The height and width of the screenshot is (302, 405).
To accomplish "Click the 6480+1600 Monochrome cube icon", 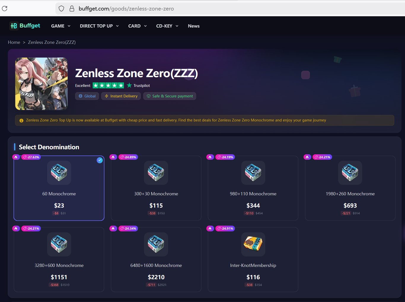I will point(156,244).
